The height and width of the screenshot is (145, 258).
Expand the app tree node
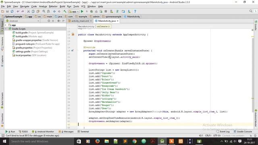(x=6, y=25)
